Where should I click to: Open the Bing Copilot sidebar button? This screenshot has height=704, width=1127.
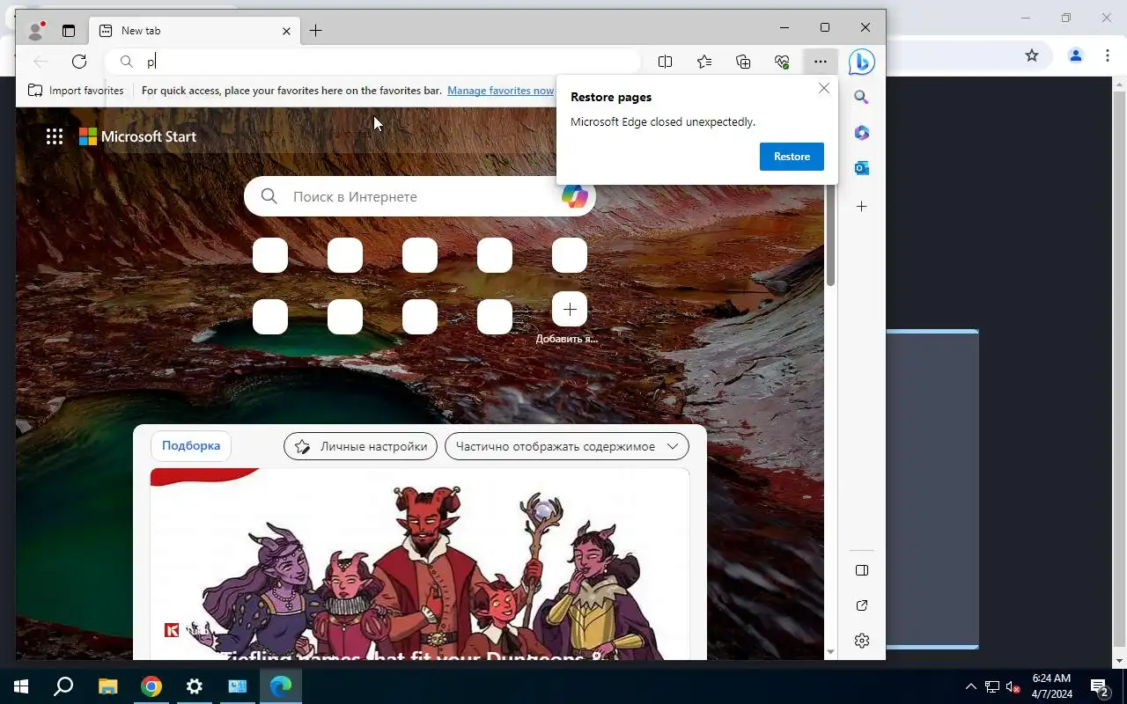point(861,62)
